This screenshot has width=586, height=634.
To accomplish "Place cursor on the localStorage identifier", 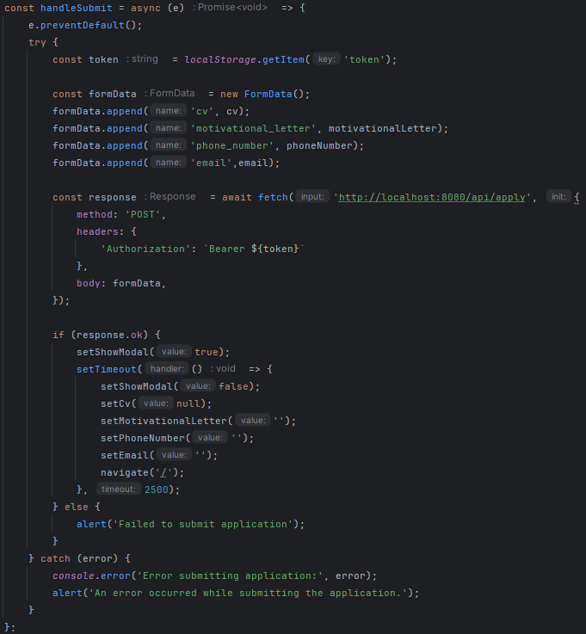I will pos(220,59).
